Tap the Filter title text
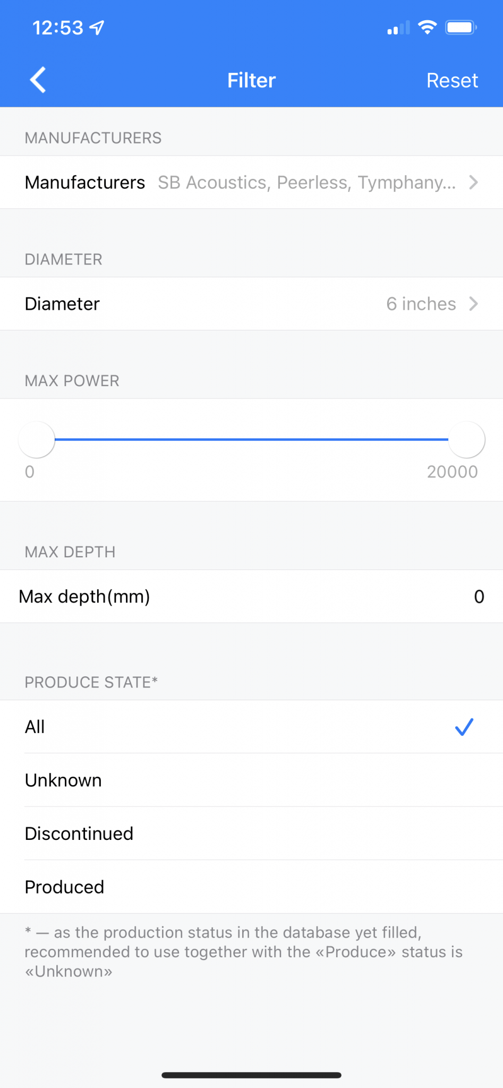Viewport: 503px width, 1088px height. click(x=251, y=81)
